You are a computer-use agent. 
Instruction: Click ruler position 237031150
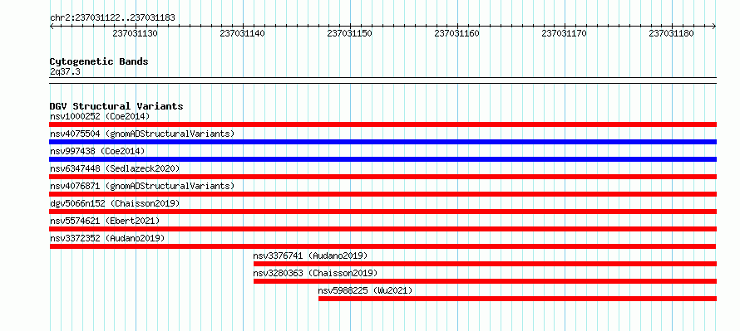(x=350, y=34)
